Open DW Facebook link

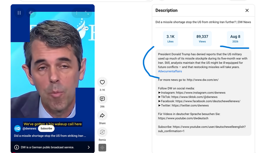pos(208,101)
